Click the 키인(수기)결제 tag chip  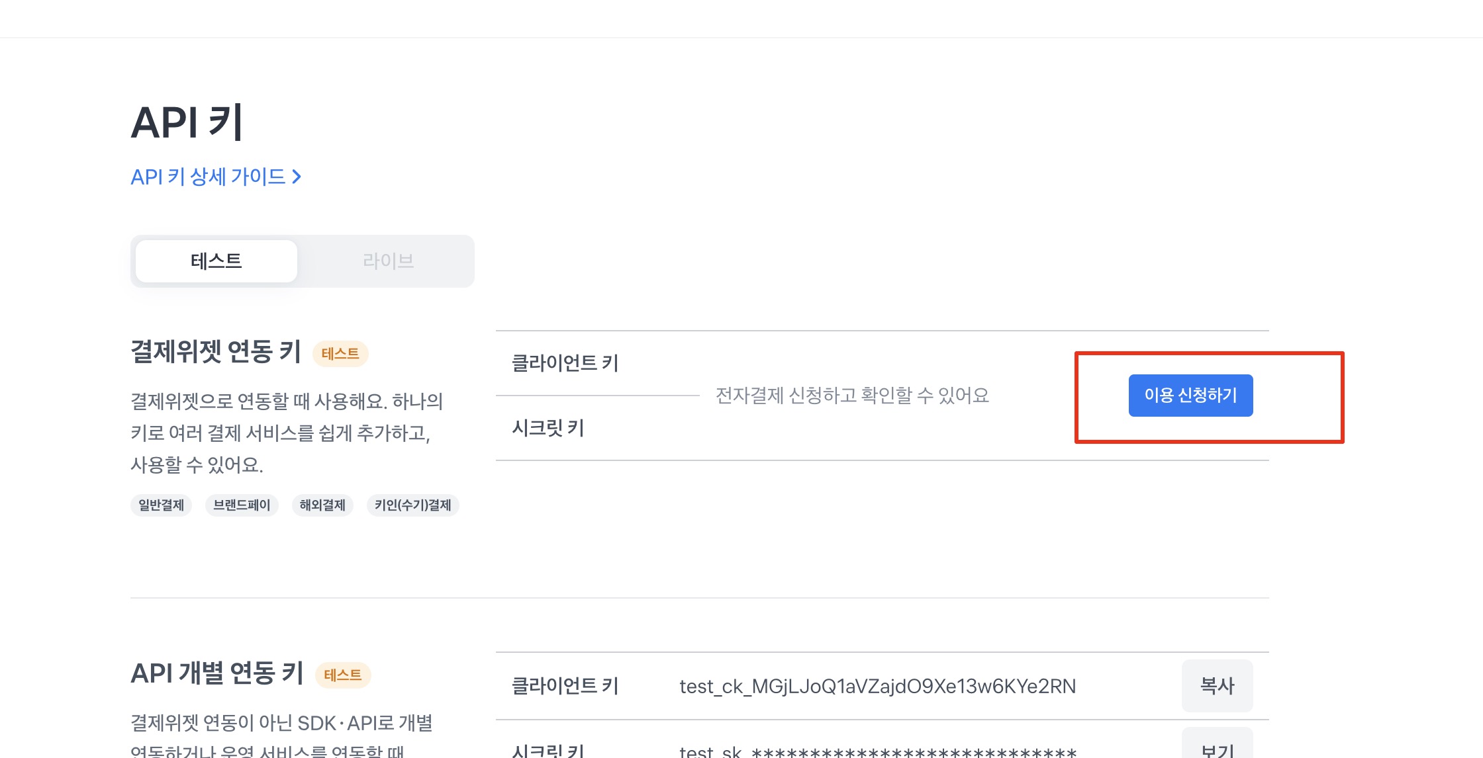412,505
